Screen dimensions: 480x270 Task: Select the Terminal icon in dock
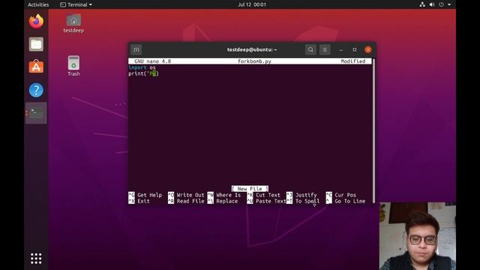[36, 113]
